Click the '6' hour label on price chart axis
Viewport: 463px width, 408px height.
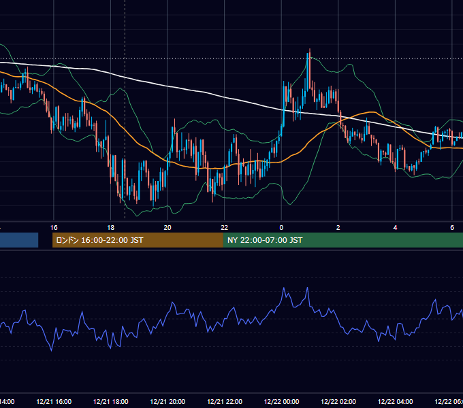point(452,228)
